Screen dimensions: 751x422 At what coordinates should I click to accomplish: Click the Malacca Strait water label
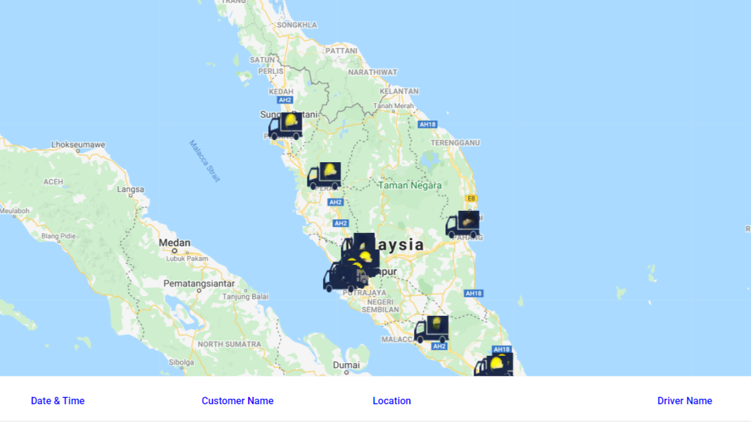pyautogui.click(x=204, y=161)
